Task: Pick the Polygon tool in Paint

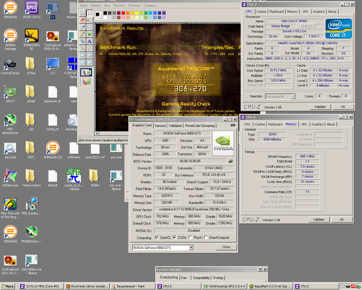Action: 90,56
